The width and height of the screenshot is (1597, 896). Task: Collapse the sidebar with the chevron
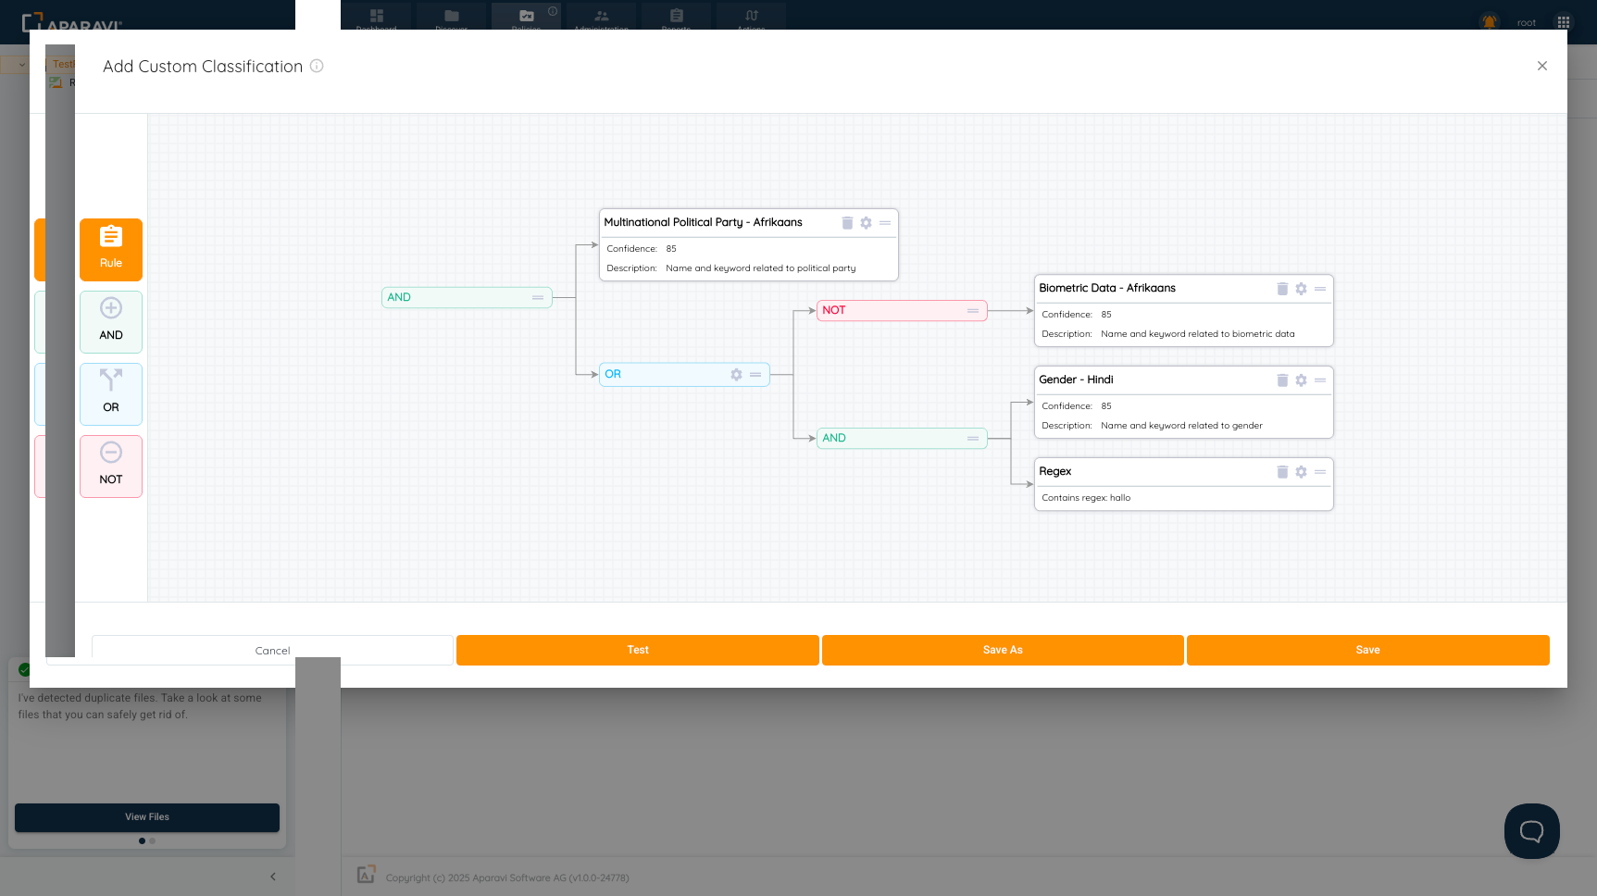point(273,877)
